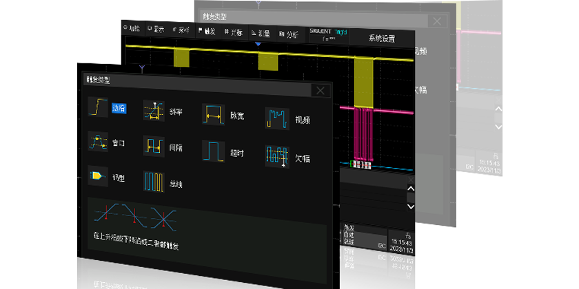Choose the Window (窗口) trigger icon
579x289 pixels.
[98, 142]
